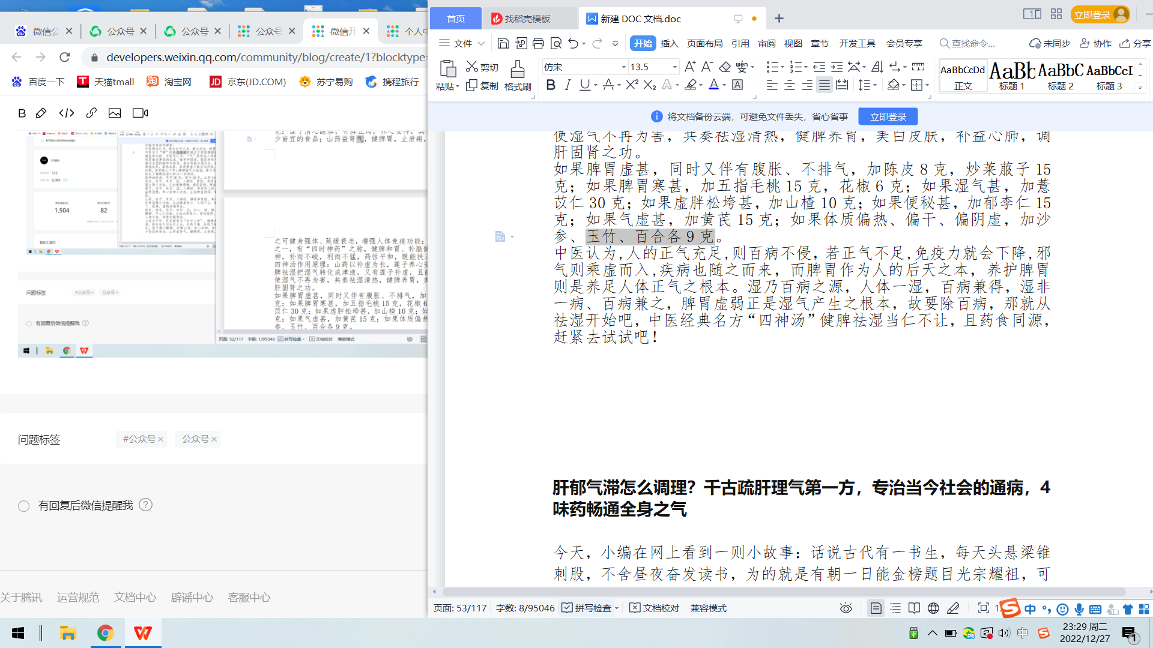Click the print icon in WPS toolbar
Screen dimensions: 1153x648
pos(538,43)
